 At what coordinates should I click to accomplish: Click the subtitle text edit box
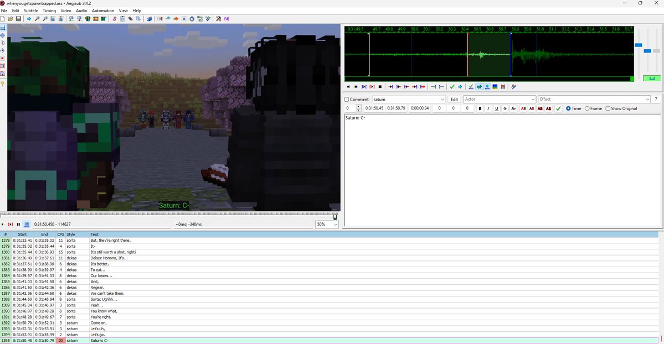point(502,170)
